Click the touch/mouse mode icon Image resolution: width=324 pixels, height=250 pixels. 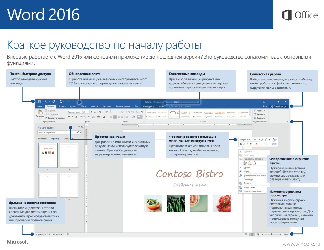61,102
